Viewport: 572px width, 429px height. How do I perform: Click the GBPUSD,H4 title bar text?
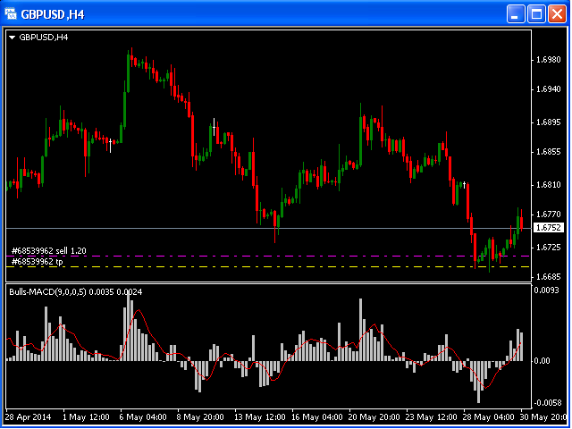click(53, 14)
